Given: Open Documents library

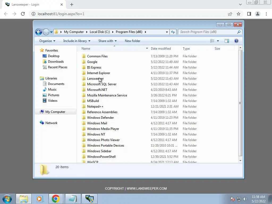Looking at the screenshot, I should point(56,84).
